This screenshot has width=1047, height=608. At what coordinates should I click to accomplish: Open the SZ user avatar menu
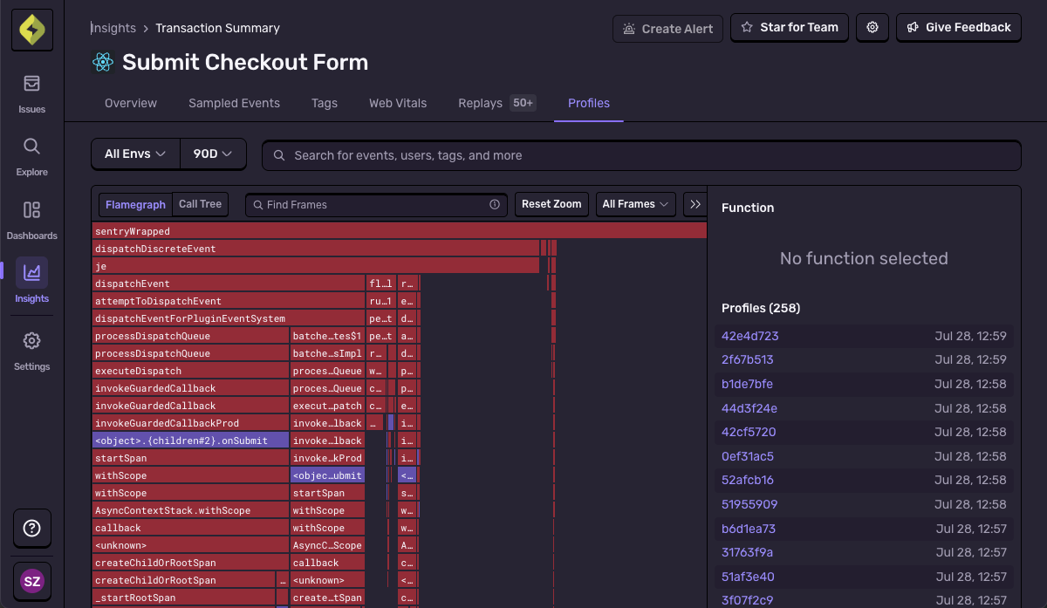coord(31,581)
